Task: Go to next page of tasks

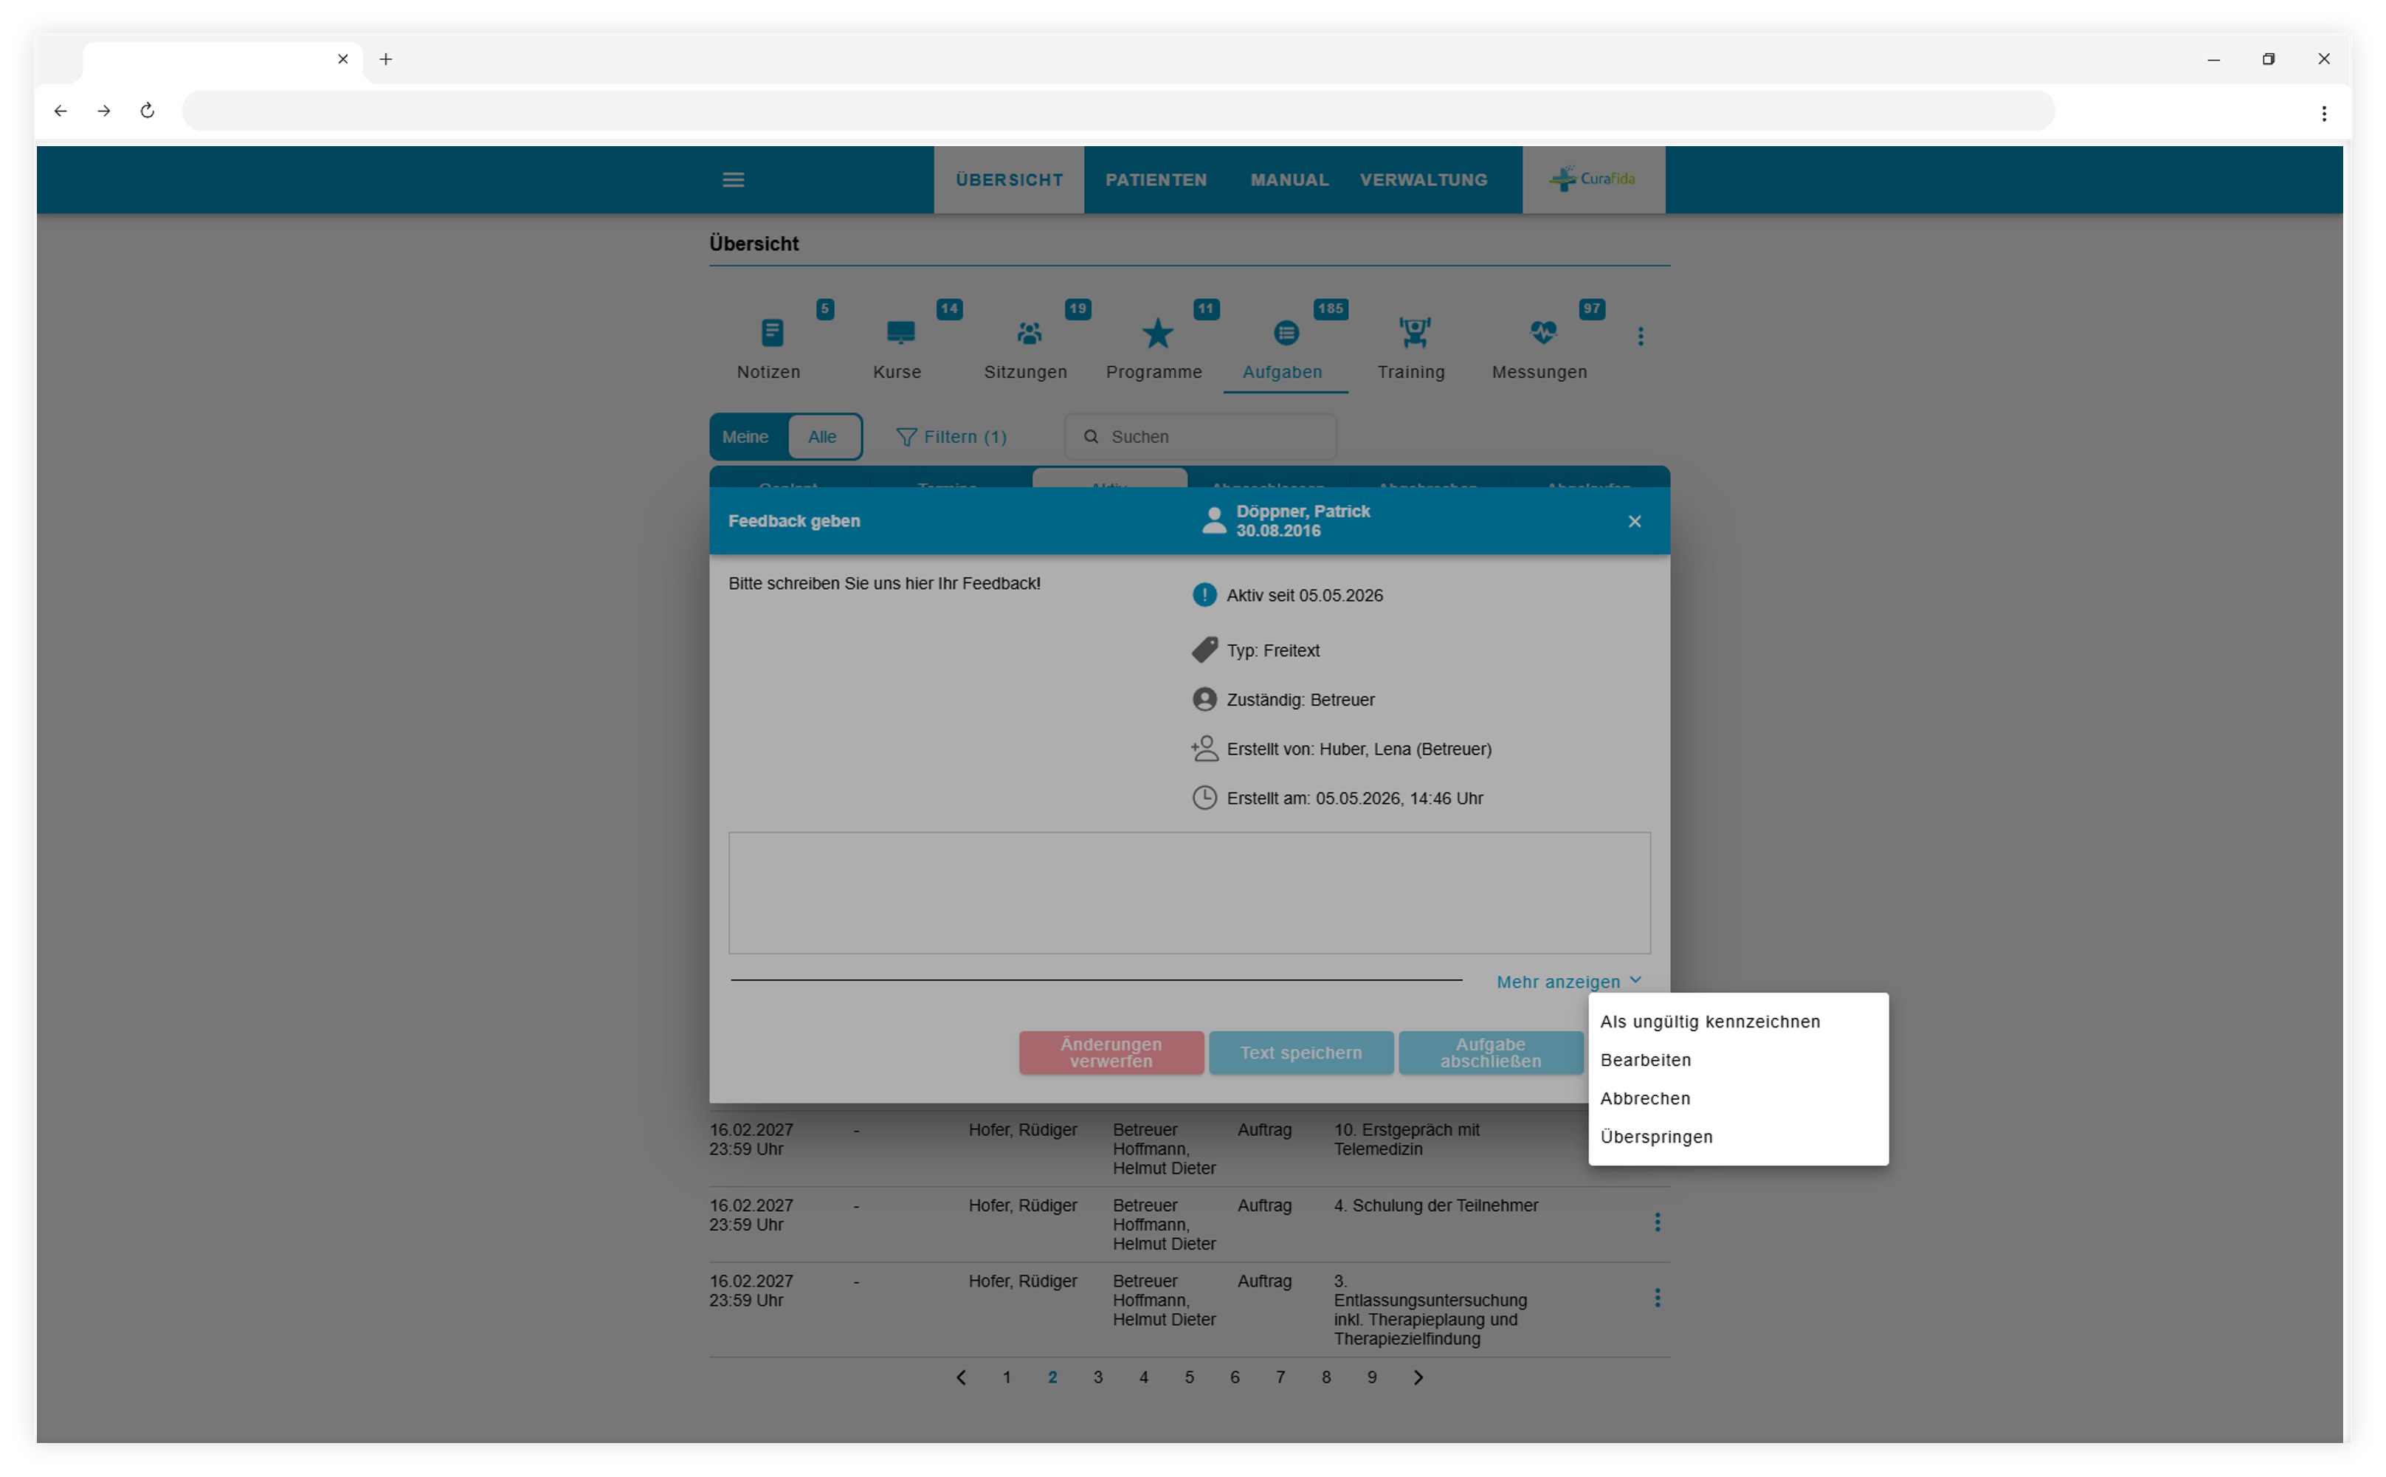Action: (x=1418, y=1377)
